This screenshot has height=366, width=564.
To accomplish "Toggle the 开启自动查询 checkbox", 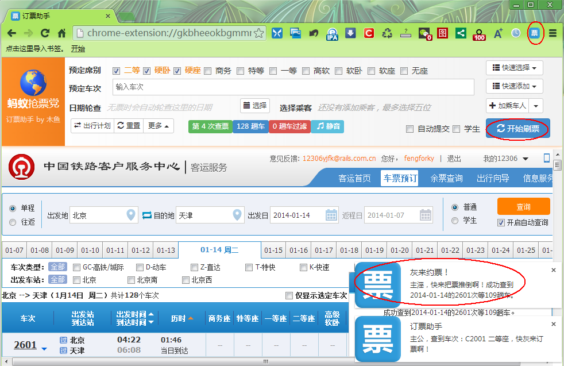I will (501, 223).
